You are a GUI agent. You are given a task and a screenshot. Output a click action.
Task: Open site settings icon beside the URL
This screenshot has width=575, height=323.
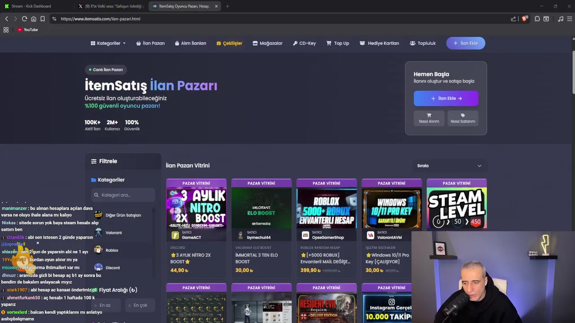pos(54,19)
